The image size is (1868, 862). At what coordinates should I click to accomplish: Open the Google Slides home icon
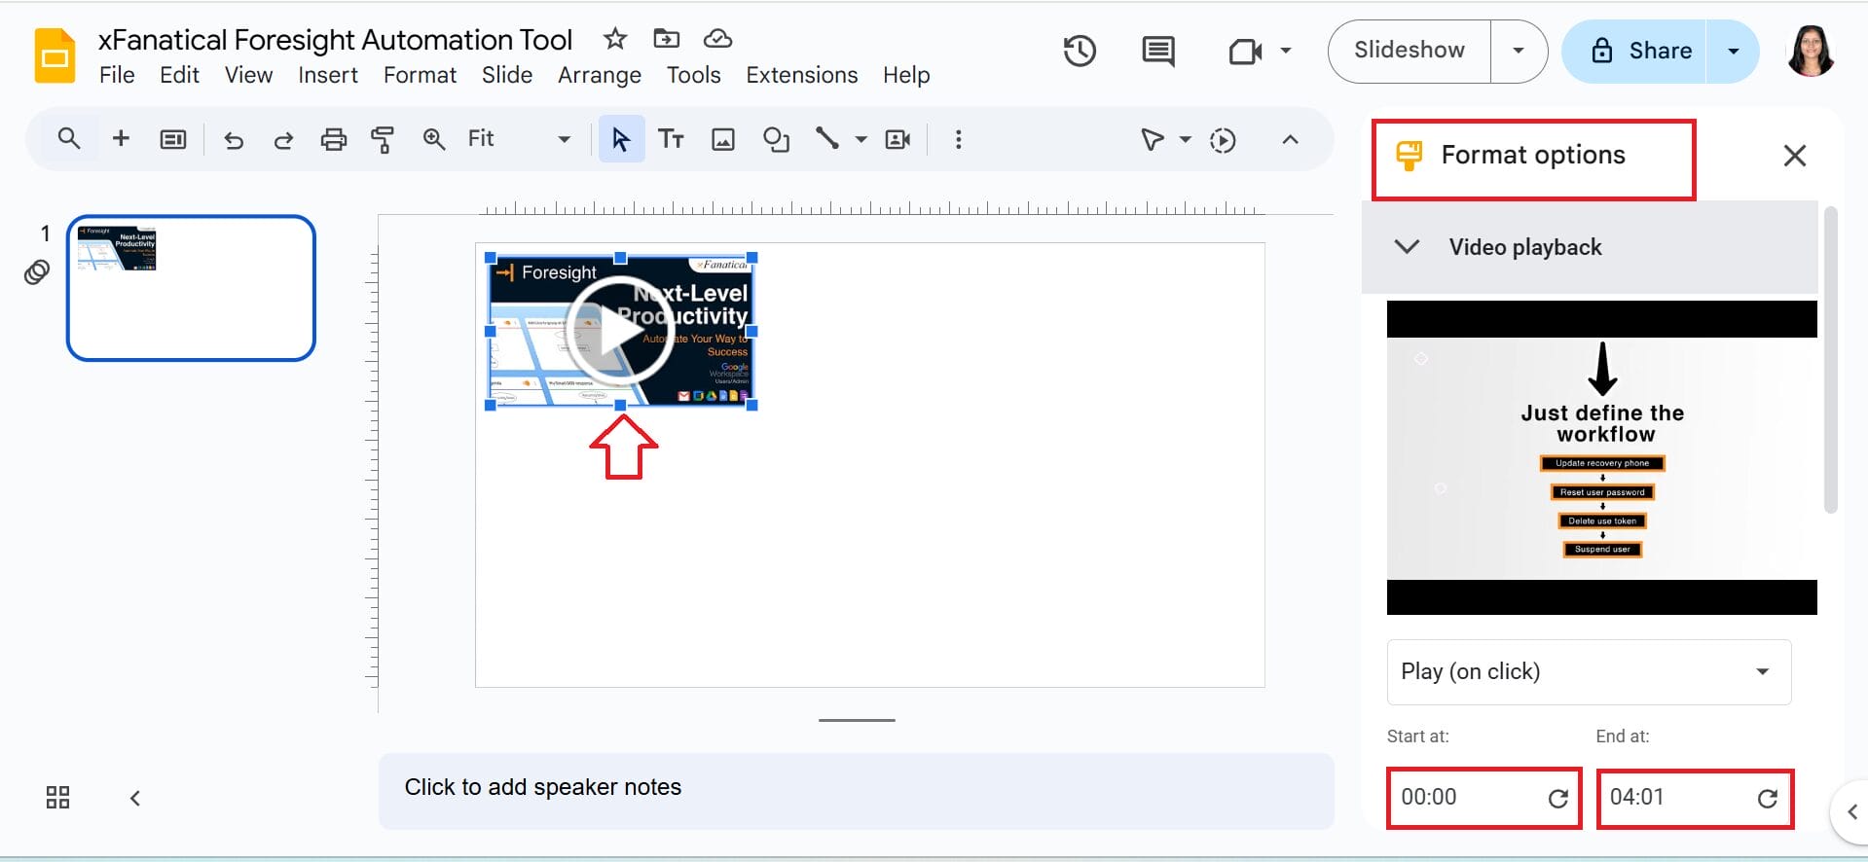(55, 55)
